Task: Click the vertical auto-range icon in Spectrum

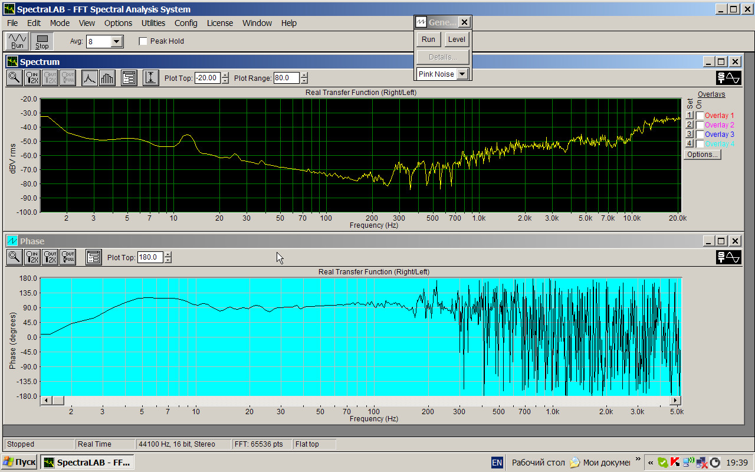Action: tap(150, 78)
